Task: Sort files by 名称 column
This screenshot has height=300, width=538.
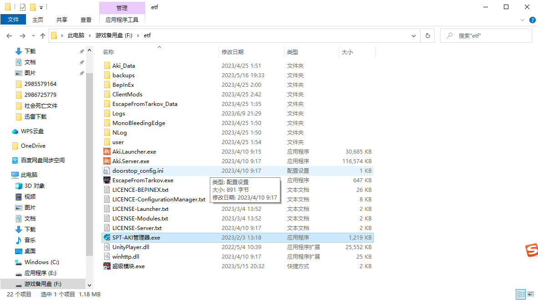Action: (x=108, y=52)
